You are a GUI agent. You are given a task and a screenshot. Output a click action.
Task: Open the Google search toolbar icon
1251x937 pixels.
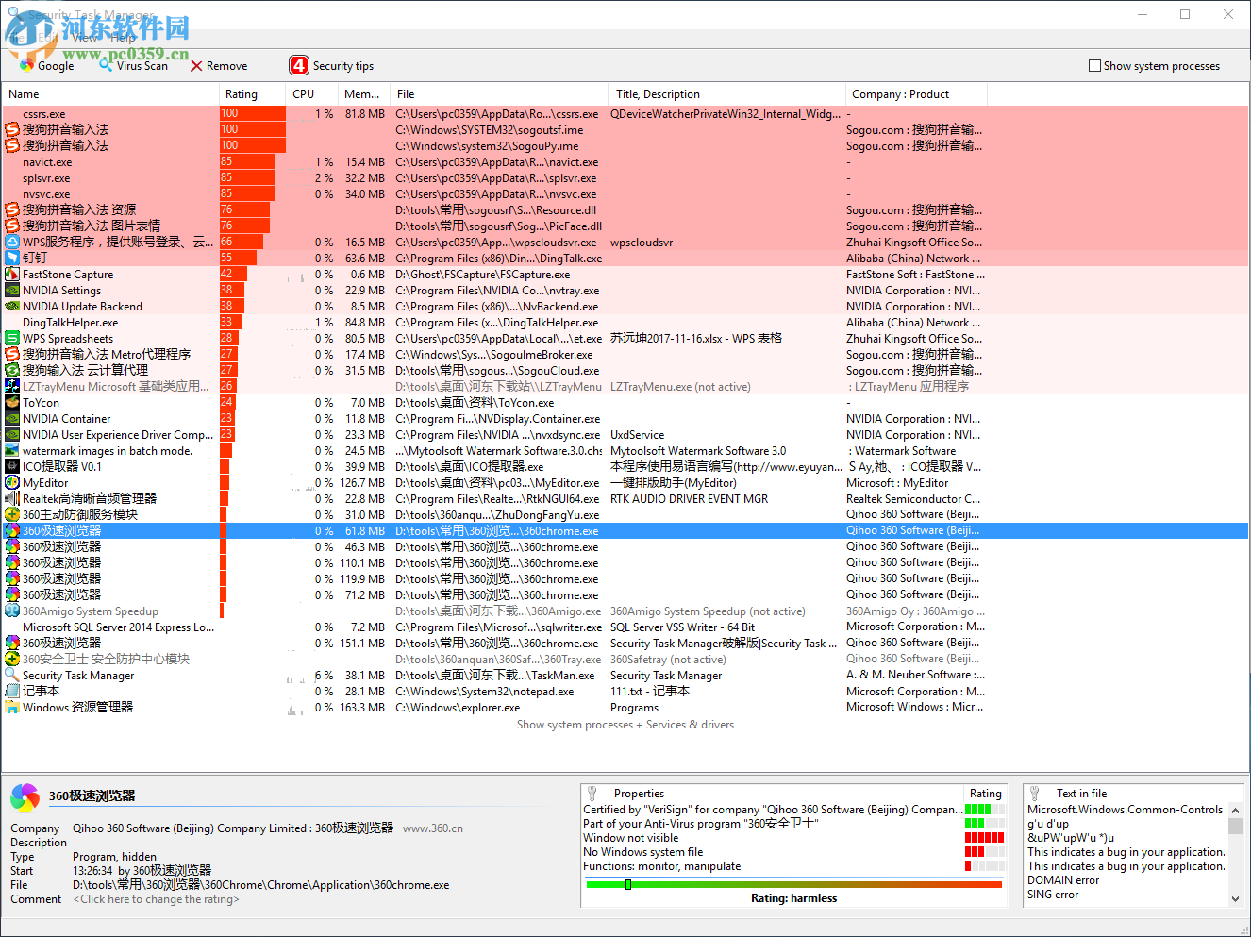[26, 65]
